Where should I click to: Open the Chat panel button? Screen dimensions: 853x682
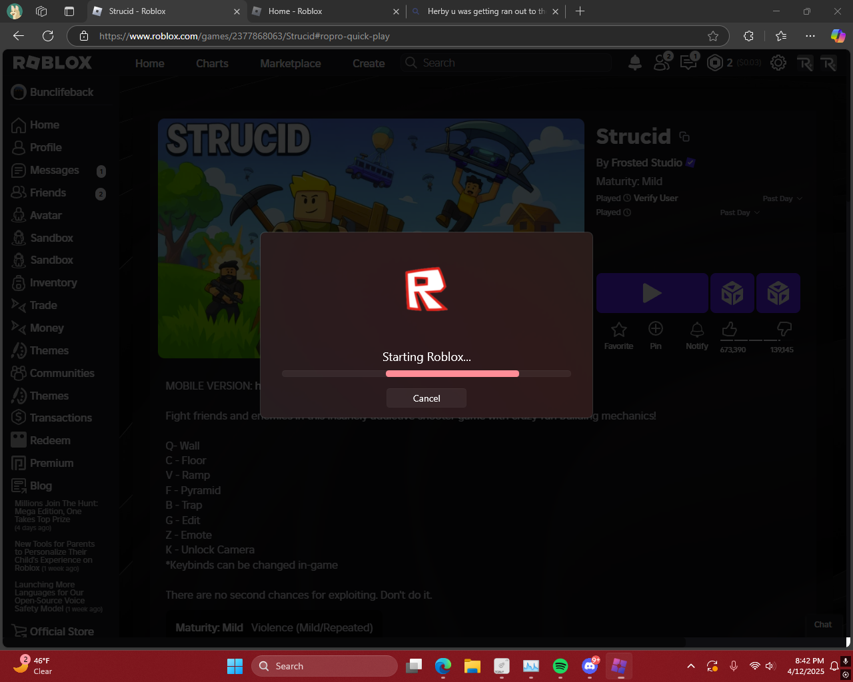[823, 625]
